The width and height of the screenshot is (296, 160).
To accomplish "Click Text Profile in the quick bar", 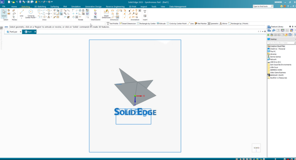I will pyautogui.click(x=112, y=24).
